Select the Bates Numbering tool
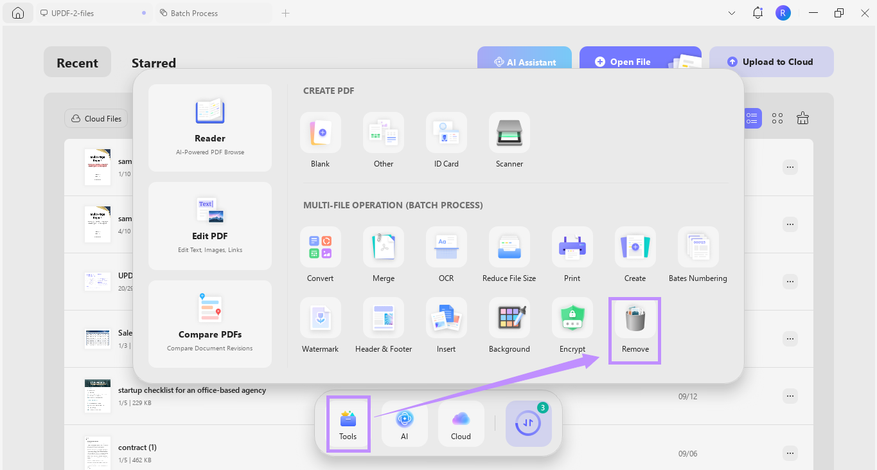Image resolution: width=877 pixels, height=470 pixels. (x=698, y=256)
